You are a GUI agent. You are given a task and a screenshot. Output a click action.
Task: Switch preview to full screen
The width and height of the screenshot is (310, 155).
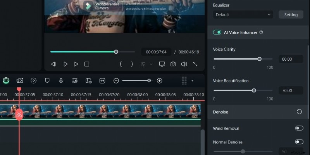tap(195, 64)
